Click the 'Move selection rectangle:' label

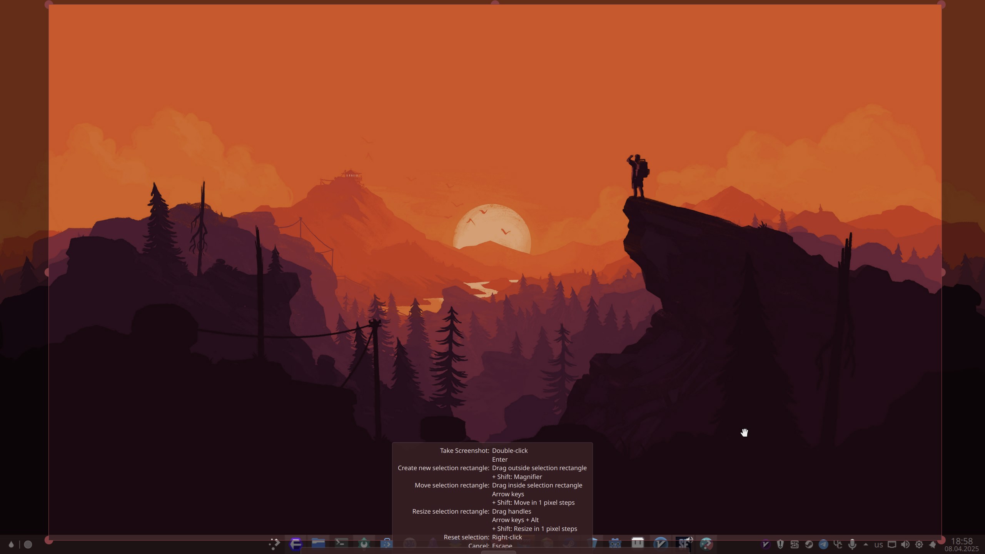[452, 485]
